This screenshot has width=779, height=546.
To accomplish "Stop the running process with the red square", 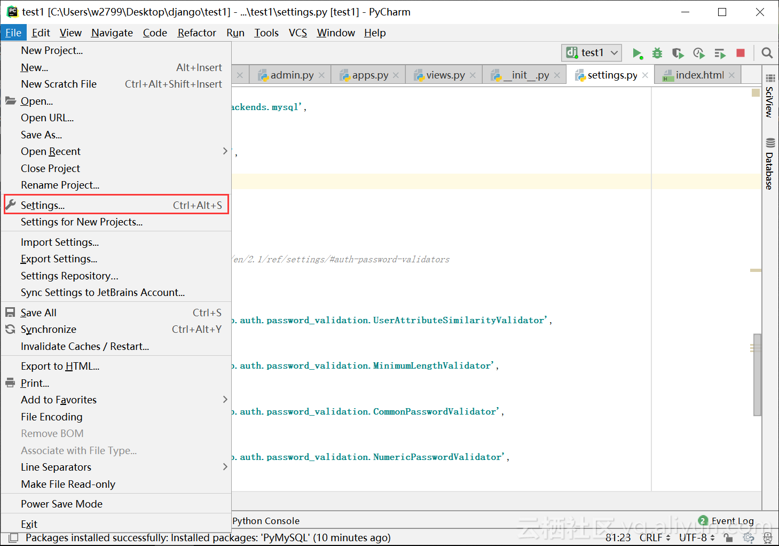I will click(741, 53).
